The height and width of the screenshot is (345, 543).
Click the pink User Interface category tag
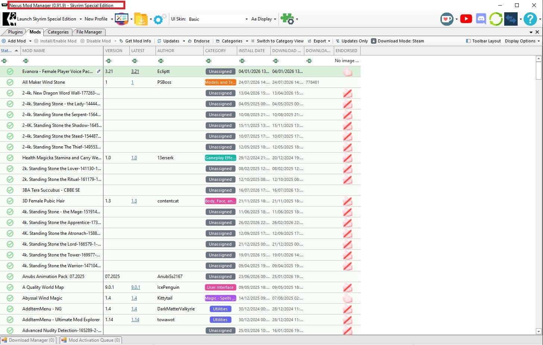coord(220,287)
